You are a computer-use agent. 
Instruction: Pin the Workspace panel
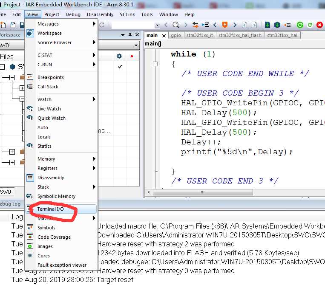point(130,35)
